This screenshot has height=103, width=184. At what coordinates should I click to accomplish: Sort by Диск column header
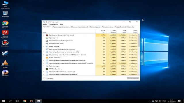[x=122, y=31]
